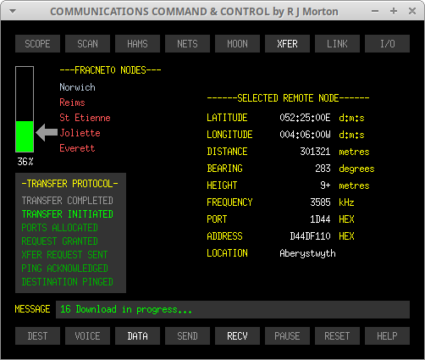Image resolution: width=425 pixels, height=360 pixels.
Task: Click the message field showing Download in progress
Action: click(x=233, y=309)
